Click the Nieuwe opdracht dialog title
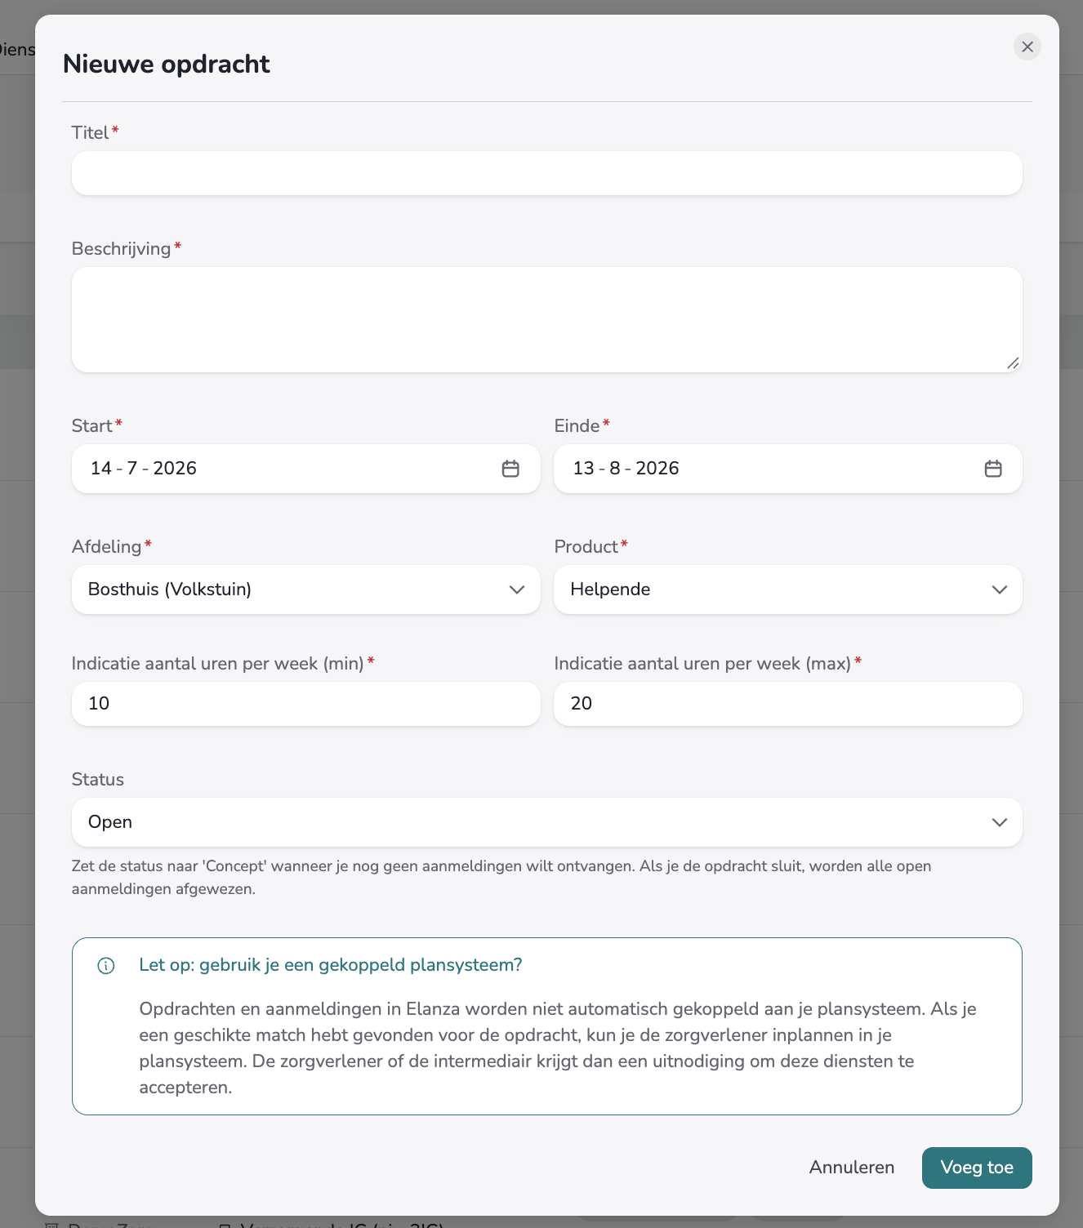Image resolution: width=1083 pixels, height=1228 pixels. click(x=167, y=64)
